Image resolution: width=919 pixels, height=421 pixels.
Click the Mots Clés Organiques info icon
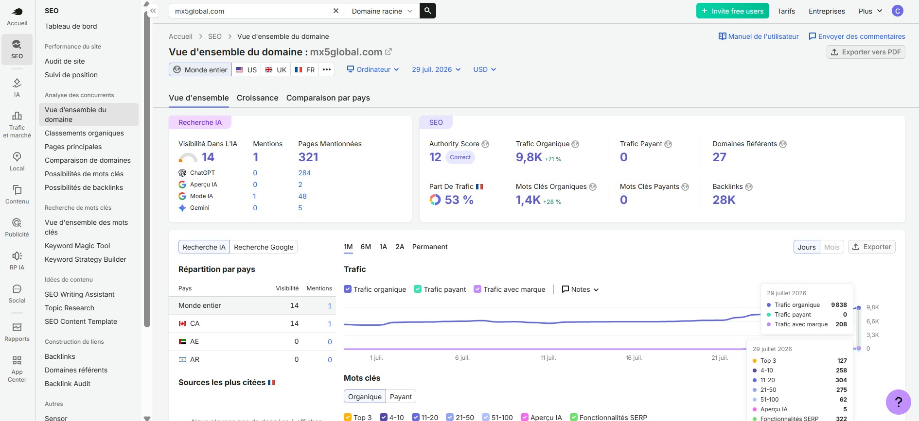tap(593, 187)
